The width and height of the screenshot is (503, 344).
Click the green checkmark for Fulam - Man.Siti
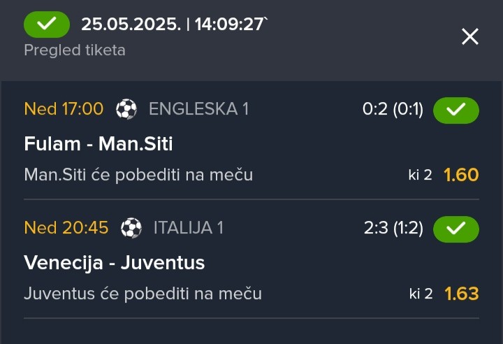click(x=455, y=110)
